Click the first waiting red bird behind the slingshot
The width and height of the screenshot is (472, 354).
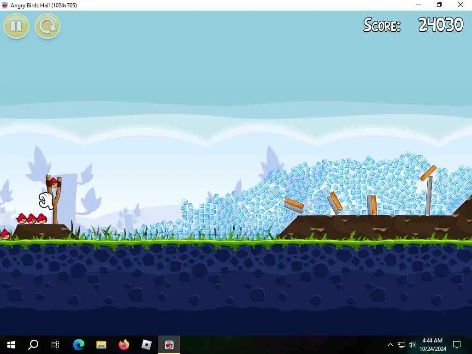point(41,218)
